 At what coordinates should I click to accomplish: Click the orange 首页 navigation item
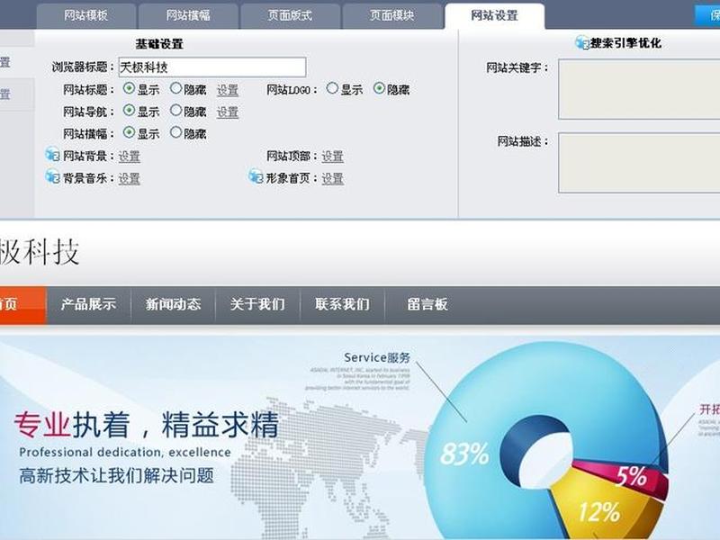23,304
